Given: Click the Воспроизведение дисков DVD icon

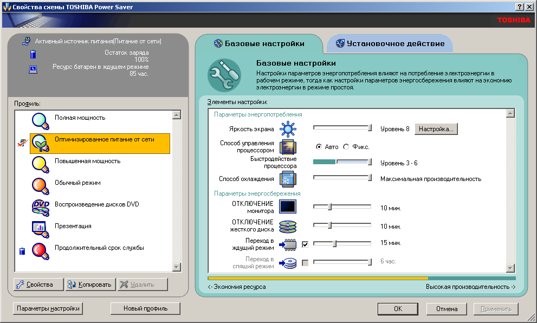Looking at the screenshot, I should pos(41,208).
